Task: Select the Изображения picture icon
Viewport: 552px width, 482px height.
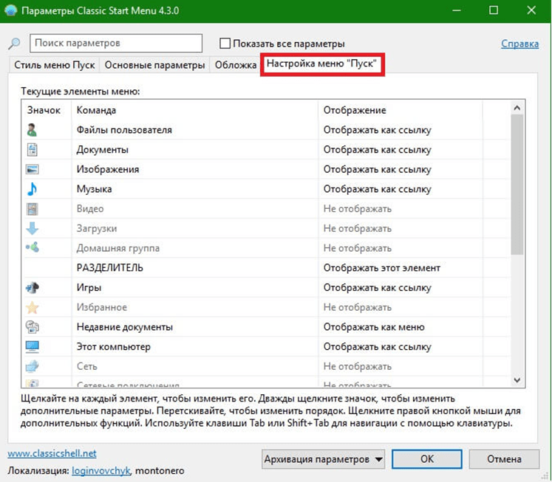Action: (33, 169)
